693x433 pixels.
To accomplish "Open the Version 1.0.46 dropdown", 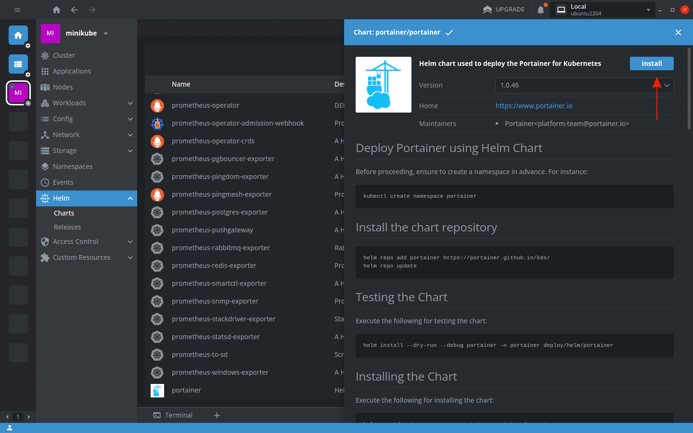I will pos(584,85).
